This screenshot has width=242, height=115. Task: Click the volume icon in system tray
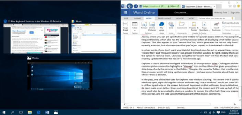tap(214, 112)
